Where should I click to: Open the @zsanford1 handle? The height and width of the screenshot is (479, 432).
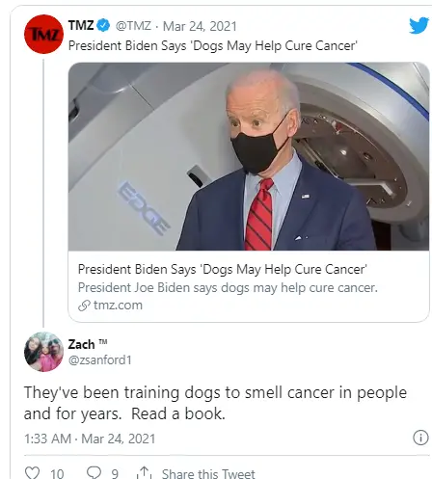[100, 360]
